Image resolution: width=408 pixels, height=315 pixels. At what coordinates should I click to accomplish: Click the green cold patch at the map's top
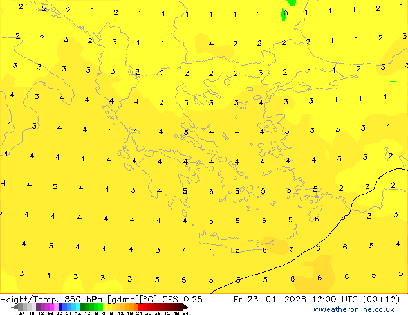(x=291, y=3)
